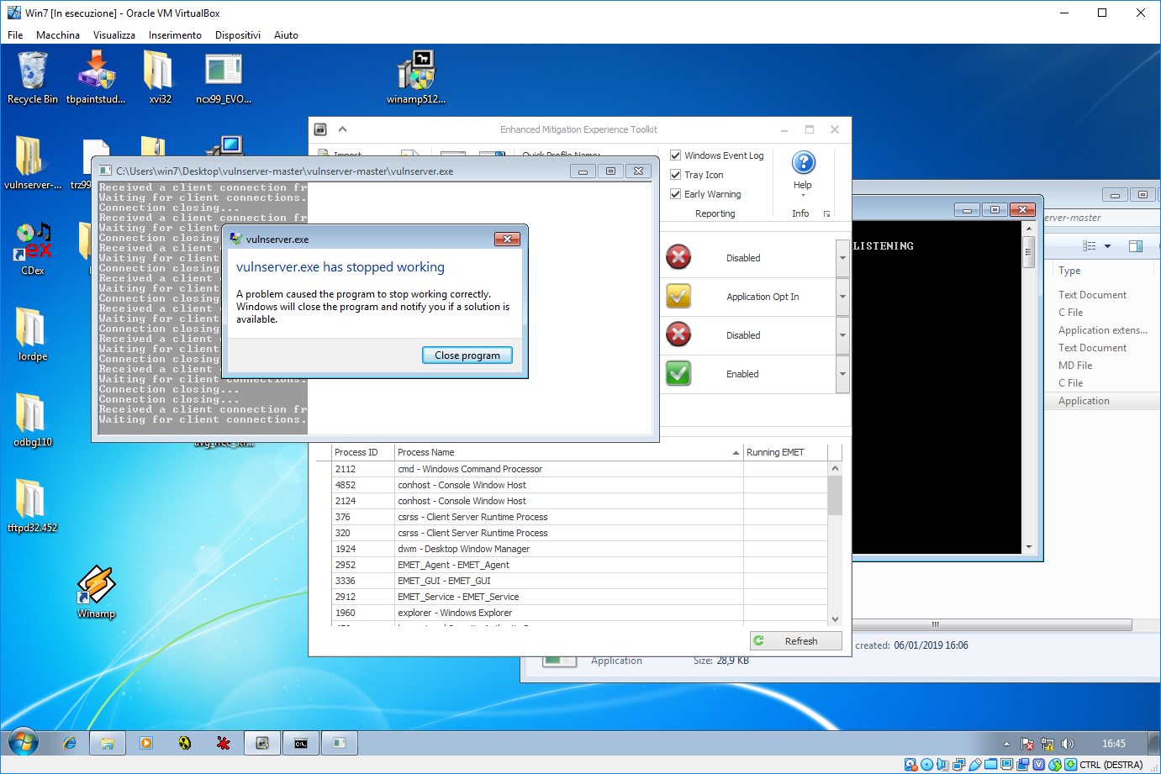Open the Recycle Bin desktop icon

pyautogui.click(x=33, y=77)
